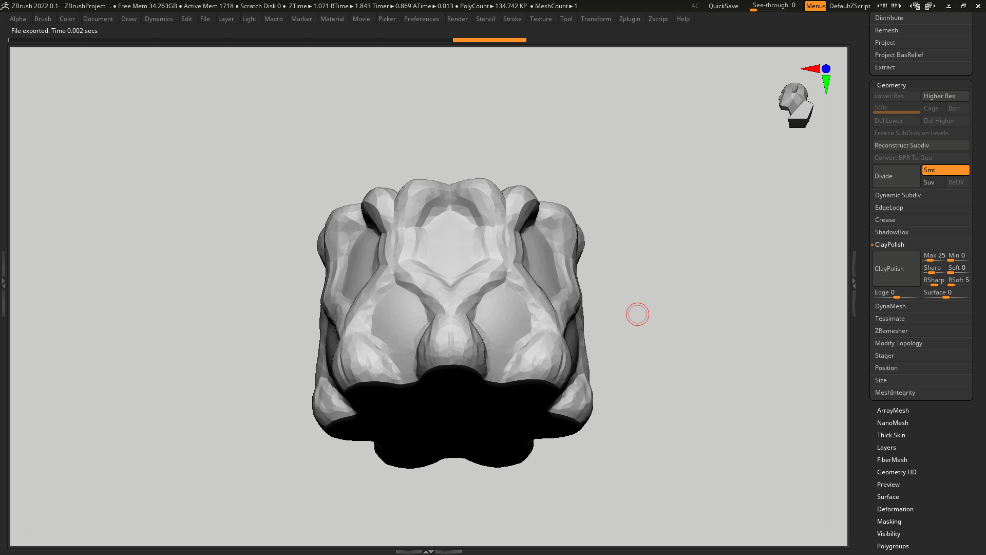Open the Preferences menu
Image resolution: width=986 pixels, height=555 pixels.
421,19
